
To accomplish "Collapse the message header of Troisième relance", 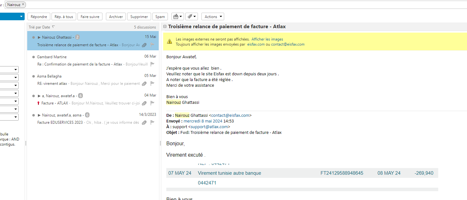I will [x=165, y=27].
